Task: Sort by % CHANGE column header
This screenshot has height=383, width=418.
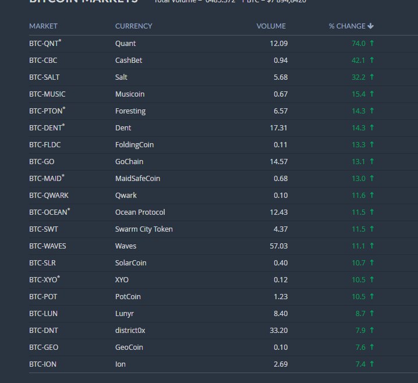Action: tap(347, 26)
